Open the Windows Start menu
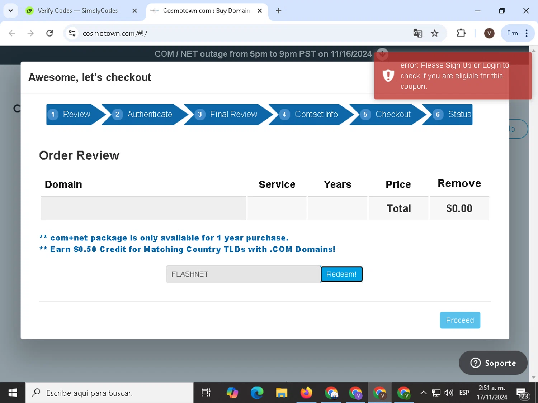Screen dimensions: 538x403 (x=13, y=393)
